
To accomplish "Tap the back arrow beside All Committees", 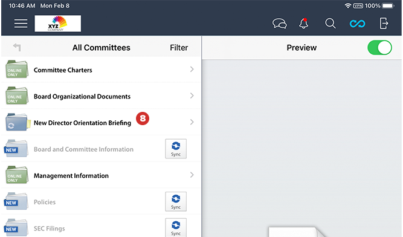I will coord(17,47).
